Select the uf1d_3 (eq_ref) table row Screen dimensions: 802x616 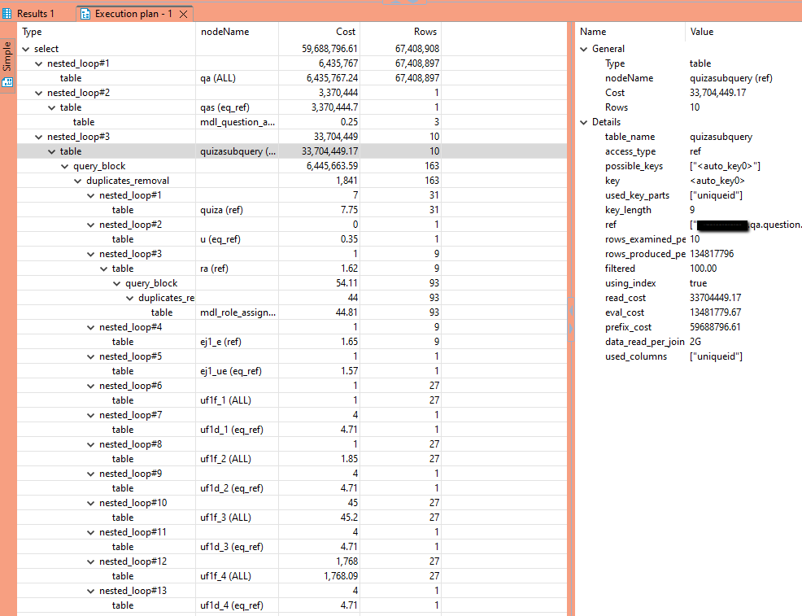coord(292,547)
